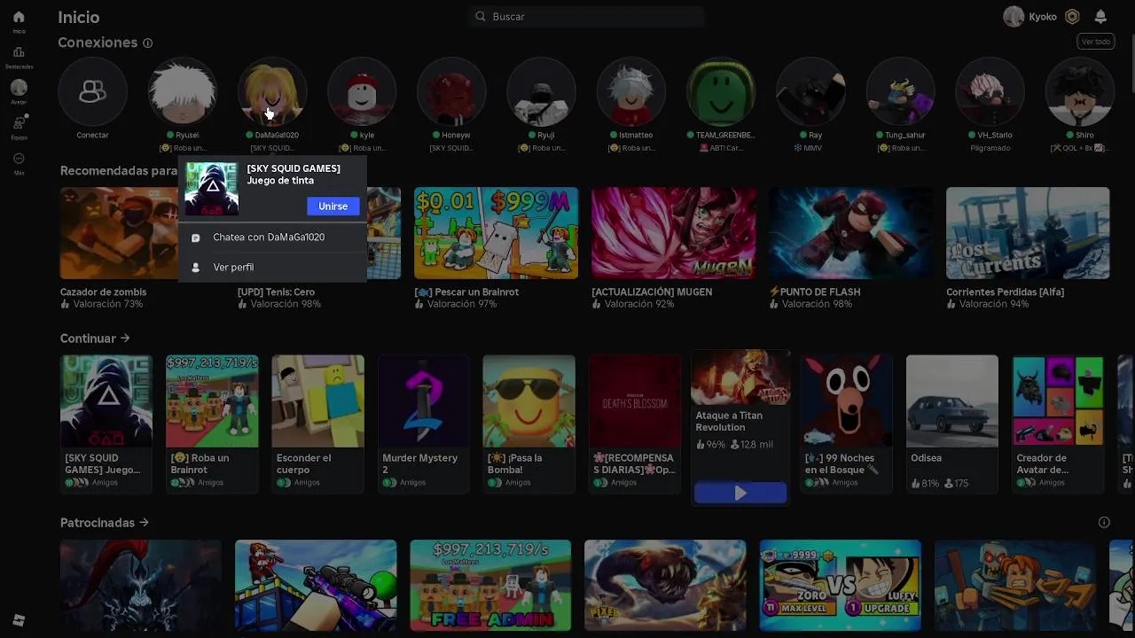Click the search magnifier icon
The width and height of the screenshot is (1135, 638).
click(x=481, y=16)
